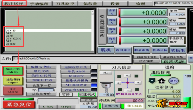
Task: Toggle 冷却液 Ctrl-F coolant
Action: [x=76, y=90]
